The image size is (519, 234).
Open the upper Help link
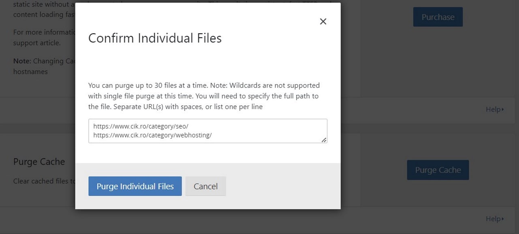tap(493, 109)
